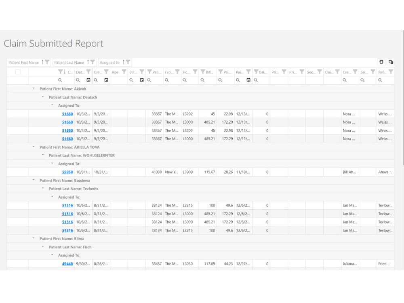404x303 pixels.
Task: Open the Pati... column filter icon
Action: 149,72
